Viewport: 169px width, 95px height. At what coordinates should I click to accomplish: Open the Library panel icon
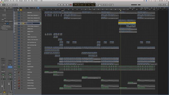pyautogui.click(x=2, y=5)
